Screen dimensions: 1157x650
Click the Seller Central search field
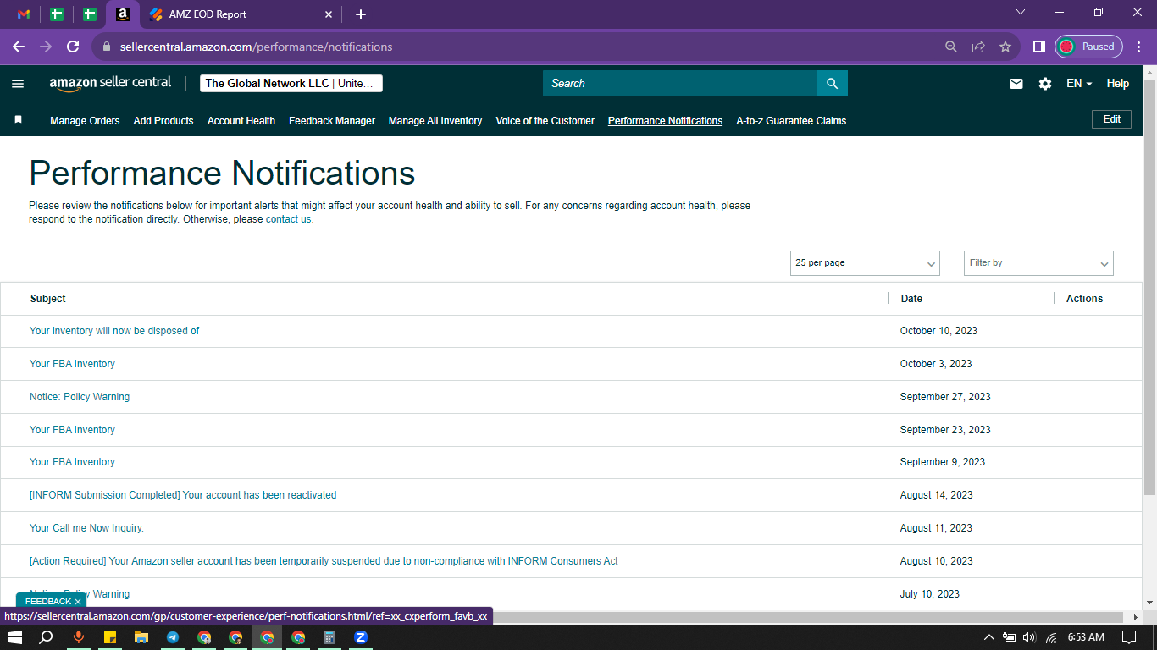tap(680, 83)
